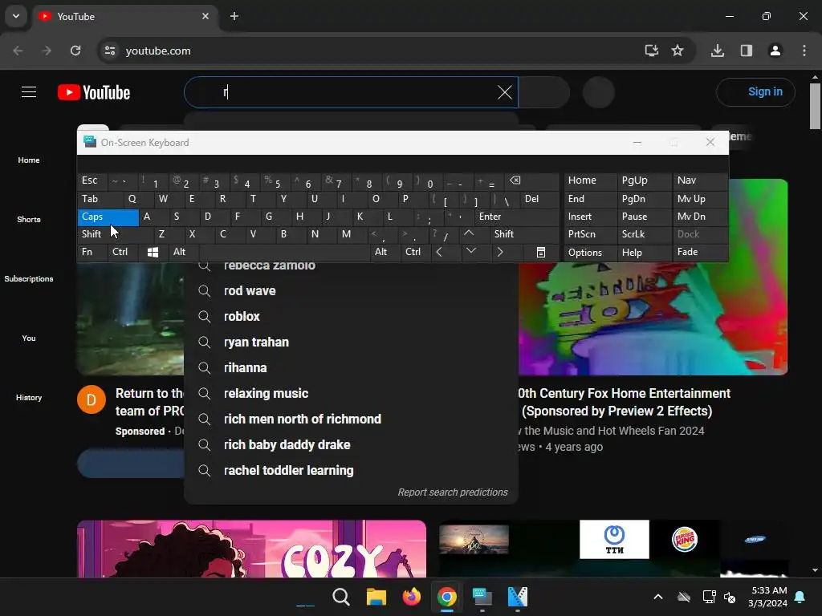Click the Tab key on keyboard
The width and height of the screenshot is (822, 616).
[x=100, y=199]
